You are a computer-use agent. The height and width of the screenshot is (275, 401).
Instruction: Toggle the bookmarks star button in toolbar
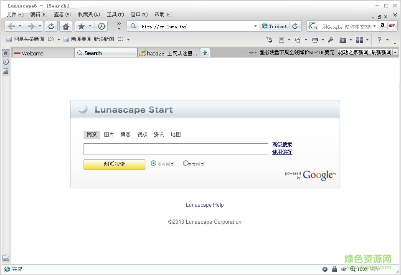[81, 26]
